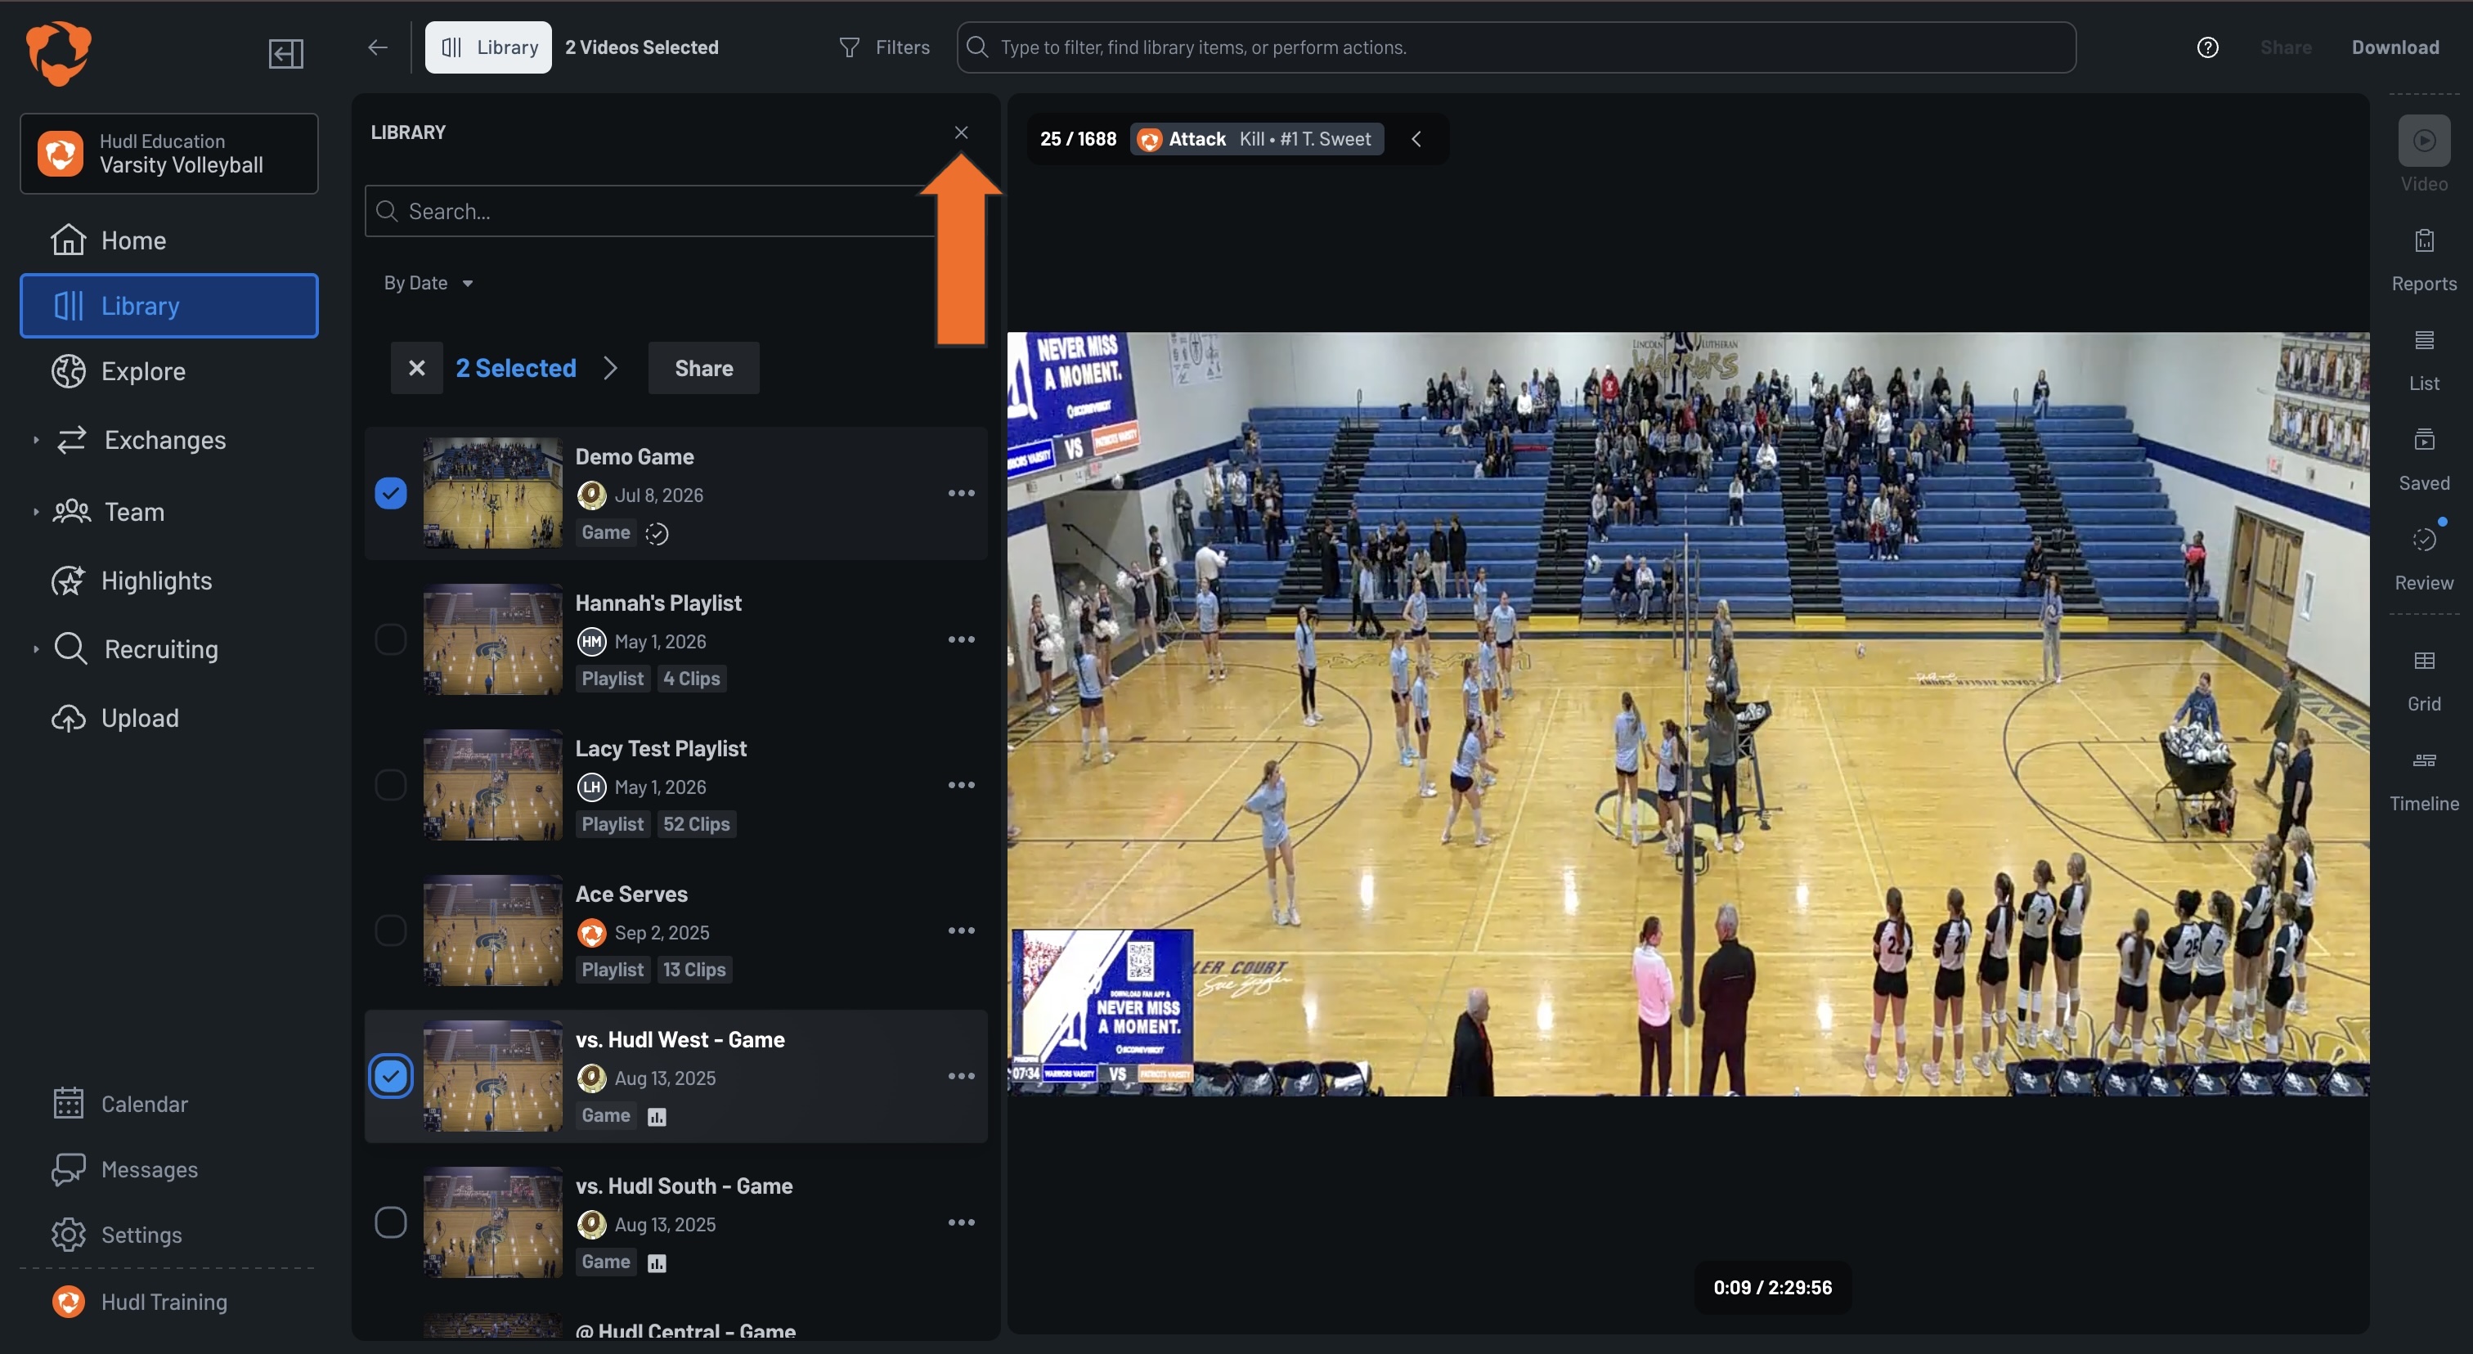The image size is (2473, 1354).
Task: Collapse the clip tag chevron by Attack
Action: click(1416, 139)
